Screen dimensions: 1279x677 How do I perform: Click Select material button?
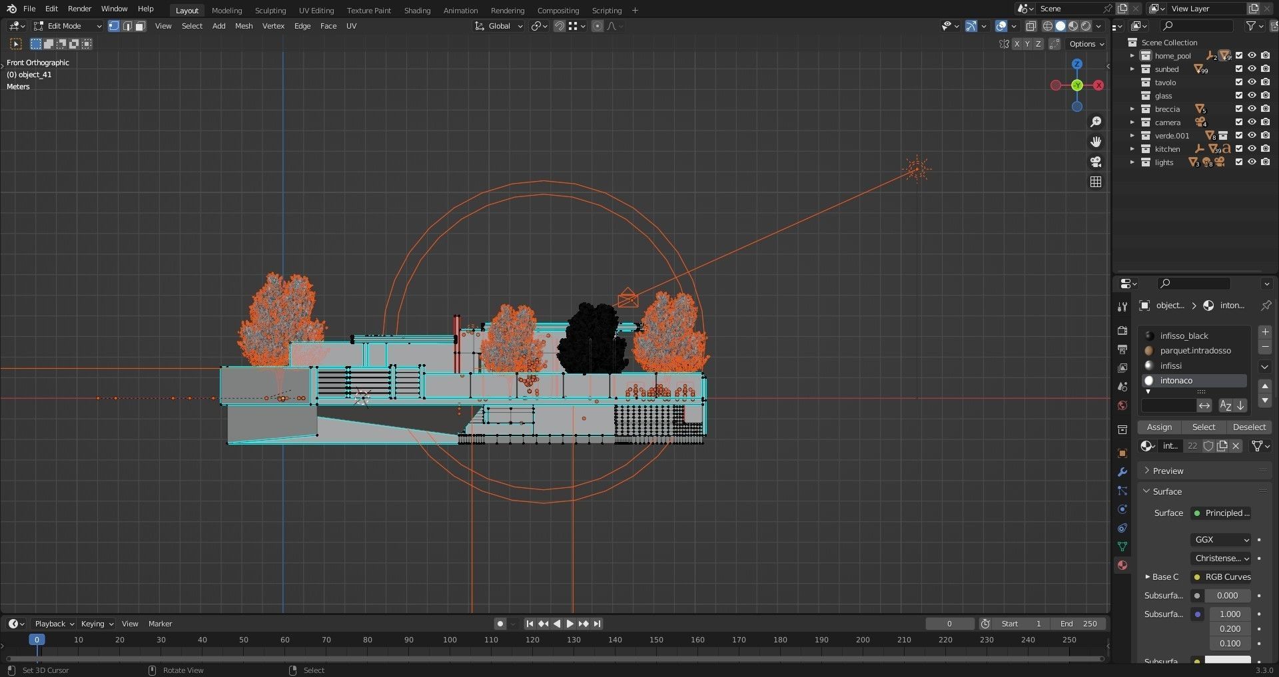pyautogui.click(x=1204, y=427)
